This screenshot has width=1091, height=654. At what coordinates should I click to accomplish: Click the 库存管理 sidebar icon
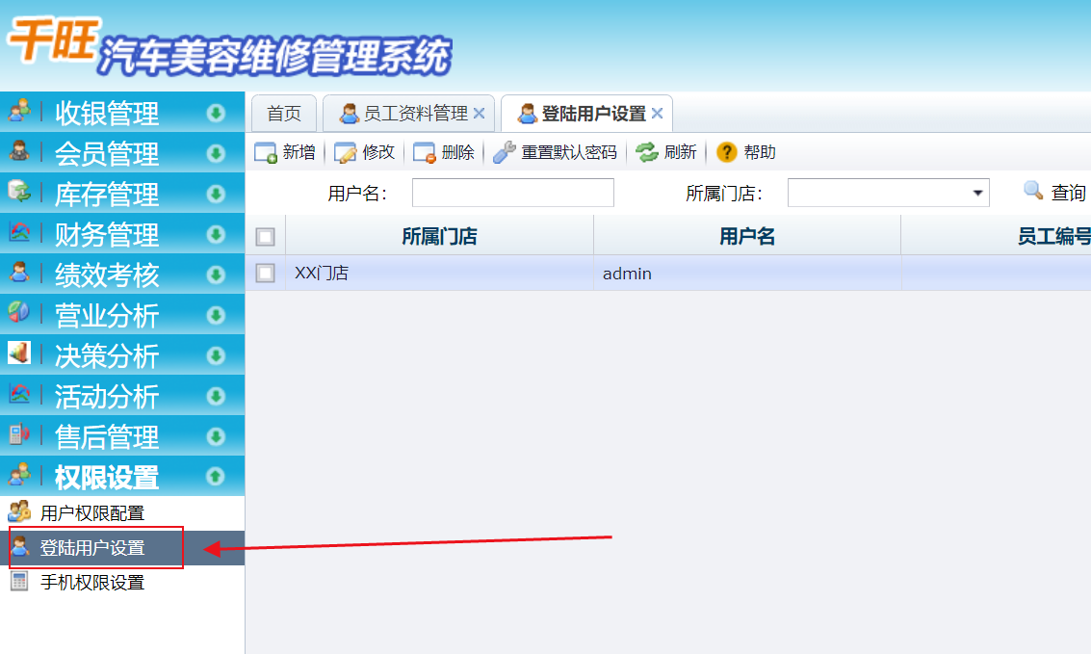point(19,192)
